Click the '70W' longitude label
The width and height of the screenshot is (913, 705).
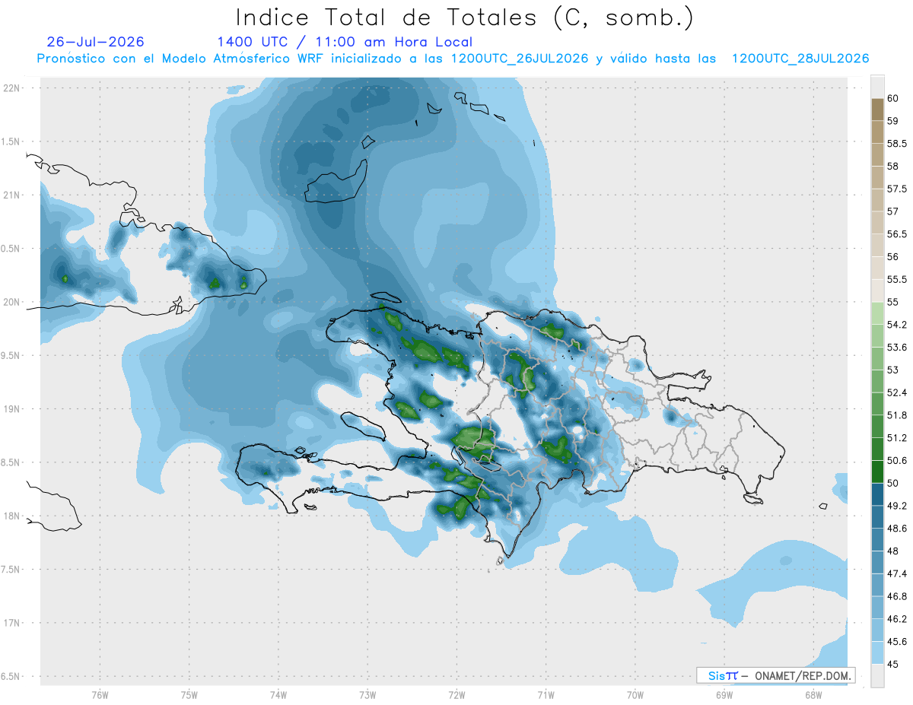point(635,694)
